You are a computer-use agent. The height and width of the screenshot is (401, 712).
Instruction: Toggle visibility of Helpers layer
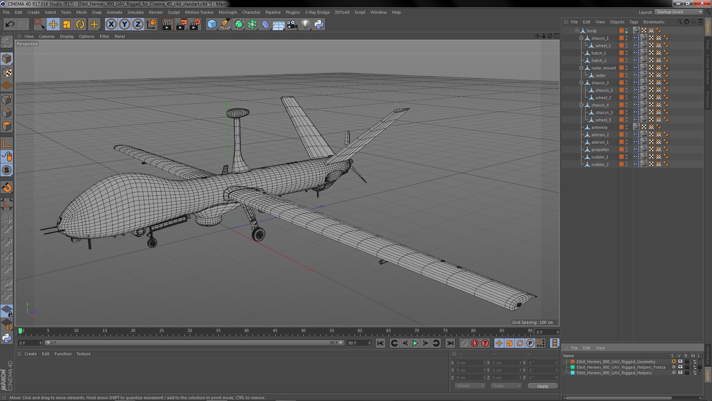[680, 373]
